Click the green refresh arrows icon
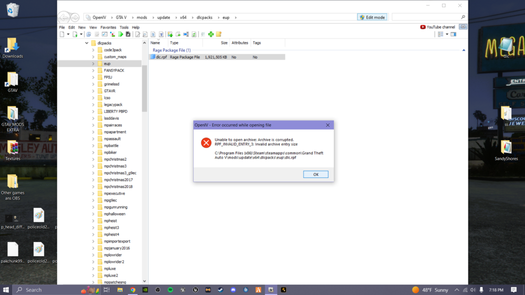The height and width of the screenshot is (295, 525). tap(194, 34)
